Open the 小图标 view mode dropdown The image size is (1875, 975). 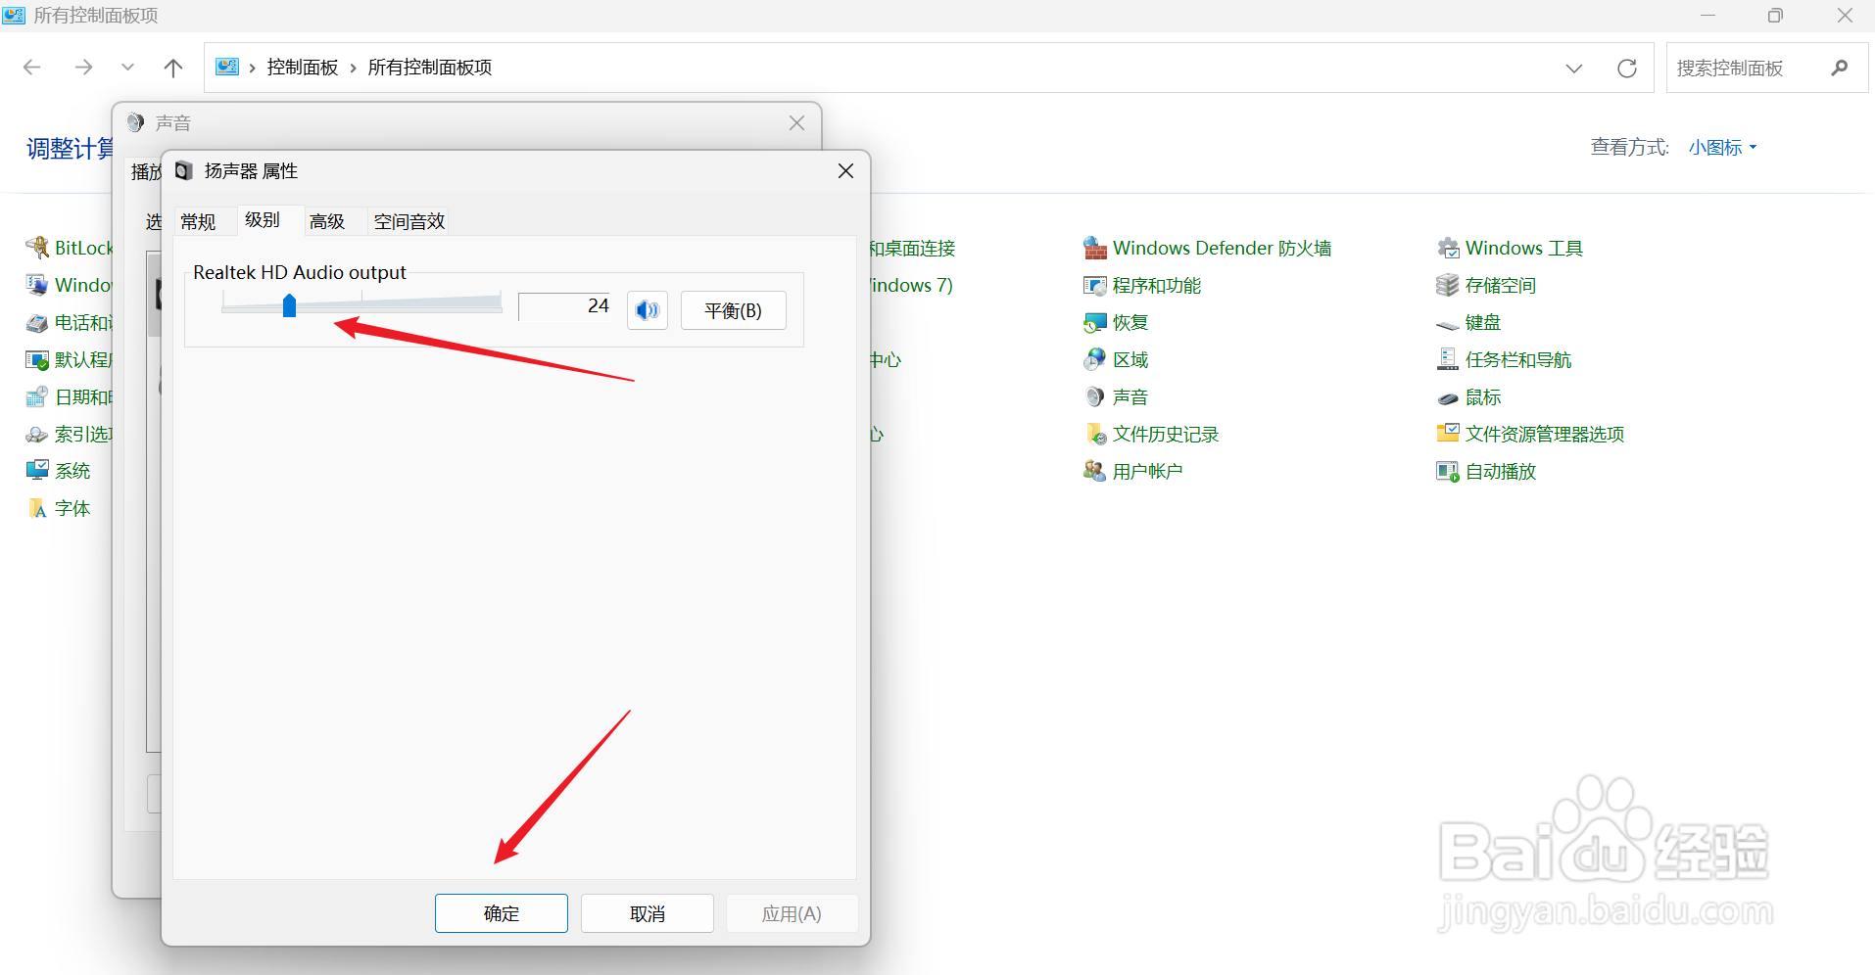(1722, 148)
